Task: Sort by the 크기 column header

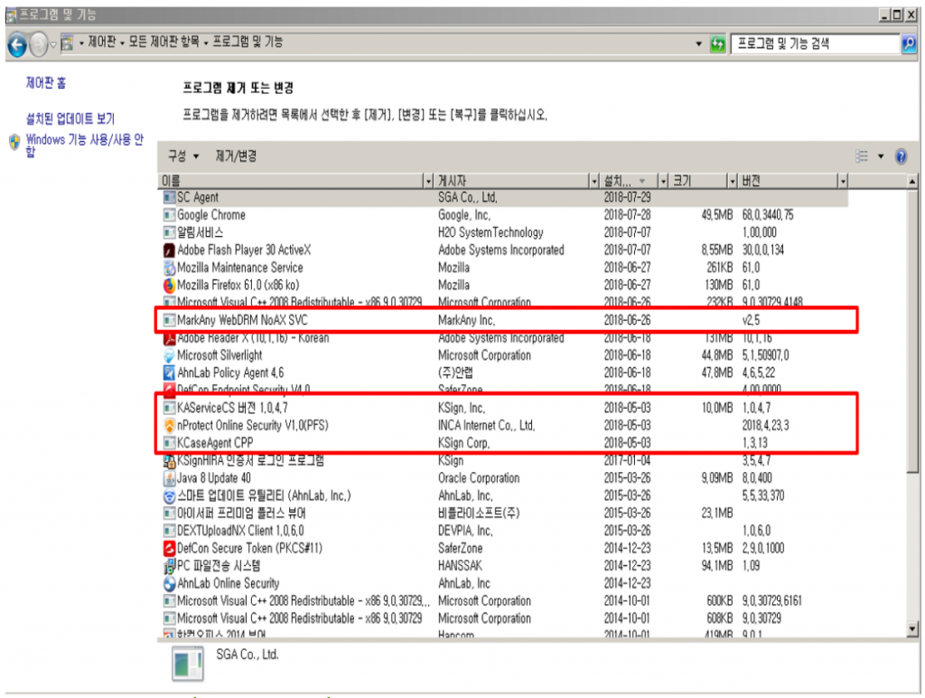Action: (698, 181)
